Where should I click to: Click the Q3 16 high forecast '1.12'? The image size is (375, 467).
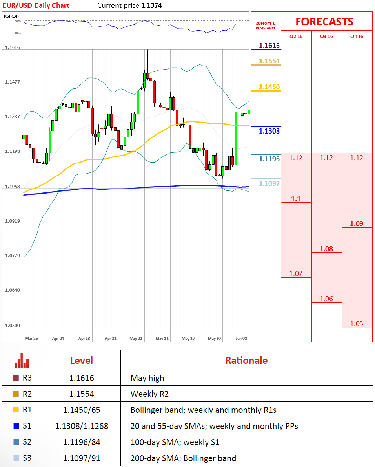pyautogui.click(x=326, y=158)
